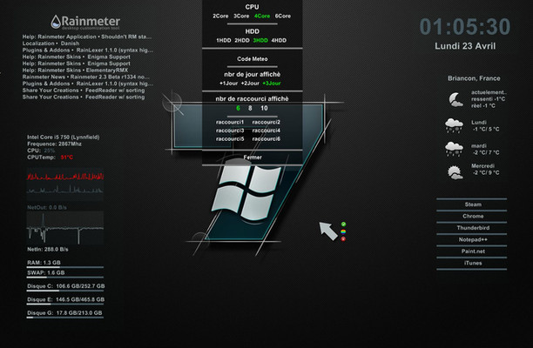Click Mercredi partly sunny weather icon
The width and height of the screenshot is (533, 348).
pyautogui.click(x=455, y=172)
